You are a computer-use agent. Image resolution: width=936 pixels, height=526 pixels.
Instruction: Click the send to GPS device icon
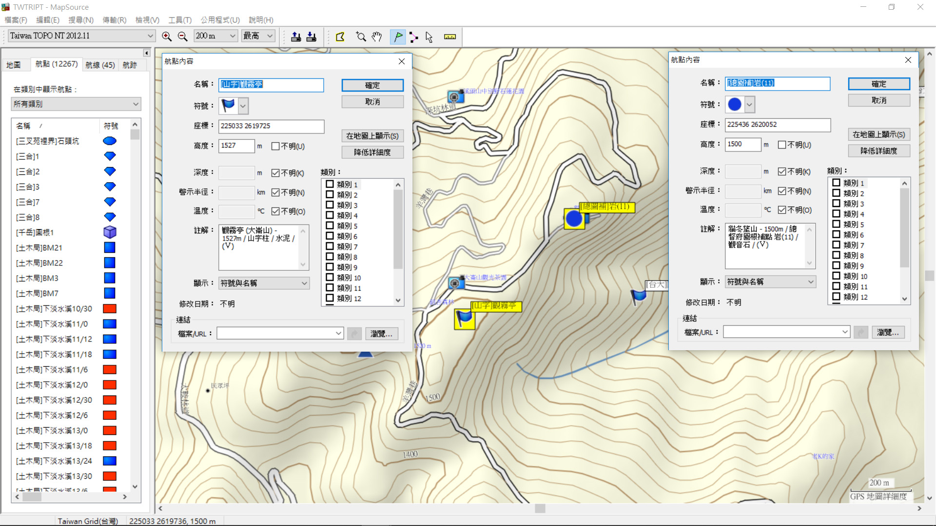tap(296, 37)
